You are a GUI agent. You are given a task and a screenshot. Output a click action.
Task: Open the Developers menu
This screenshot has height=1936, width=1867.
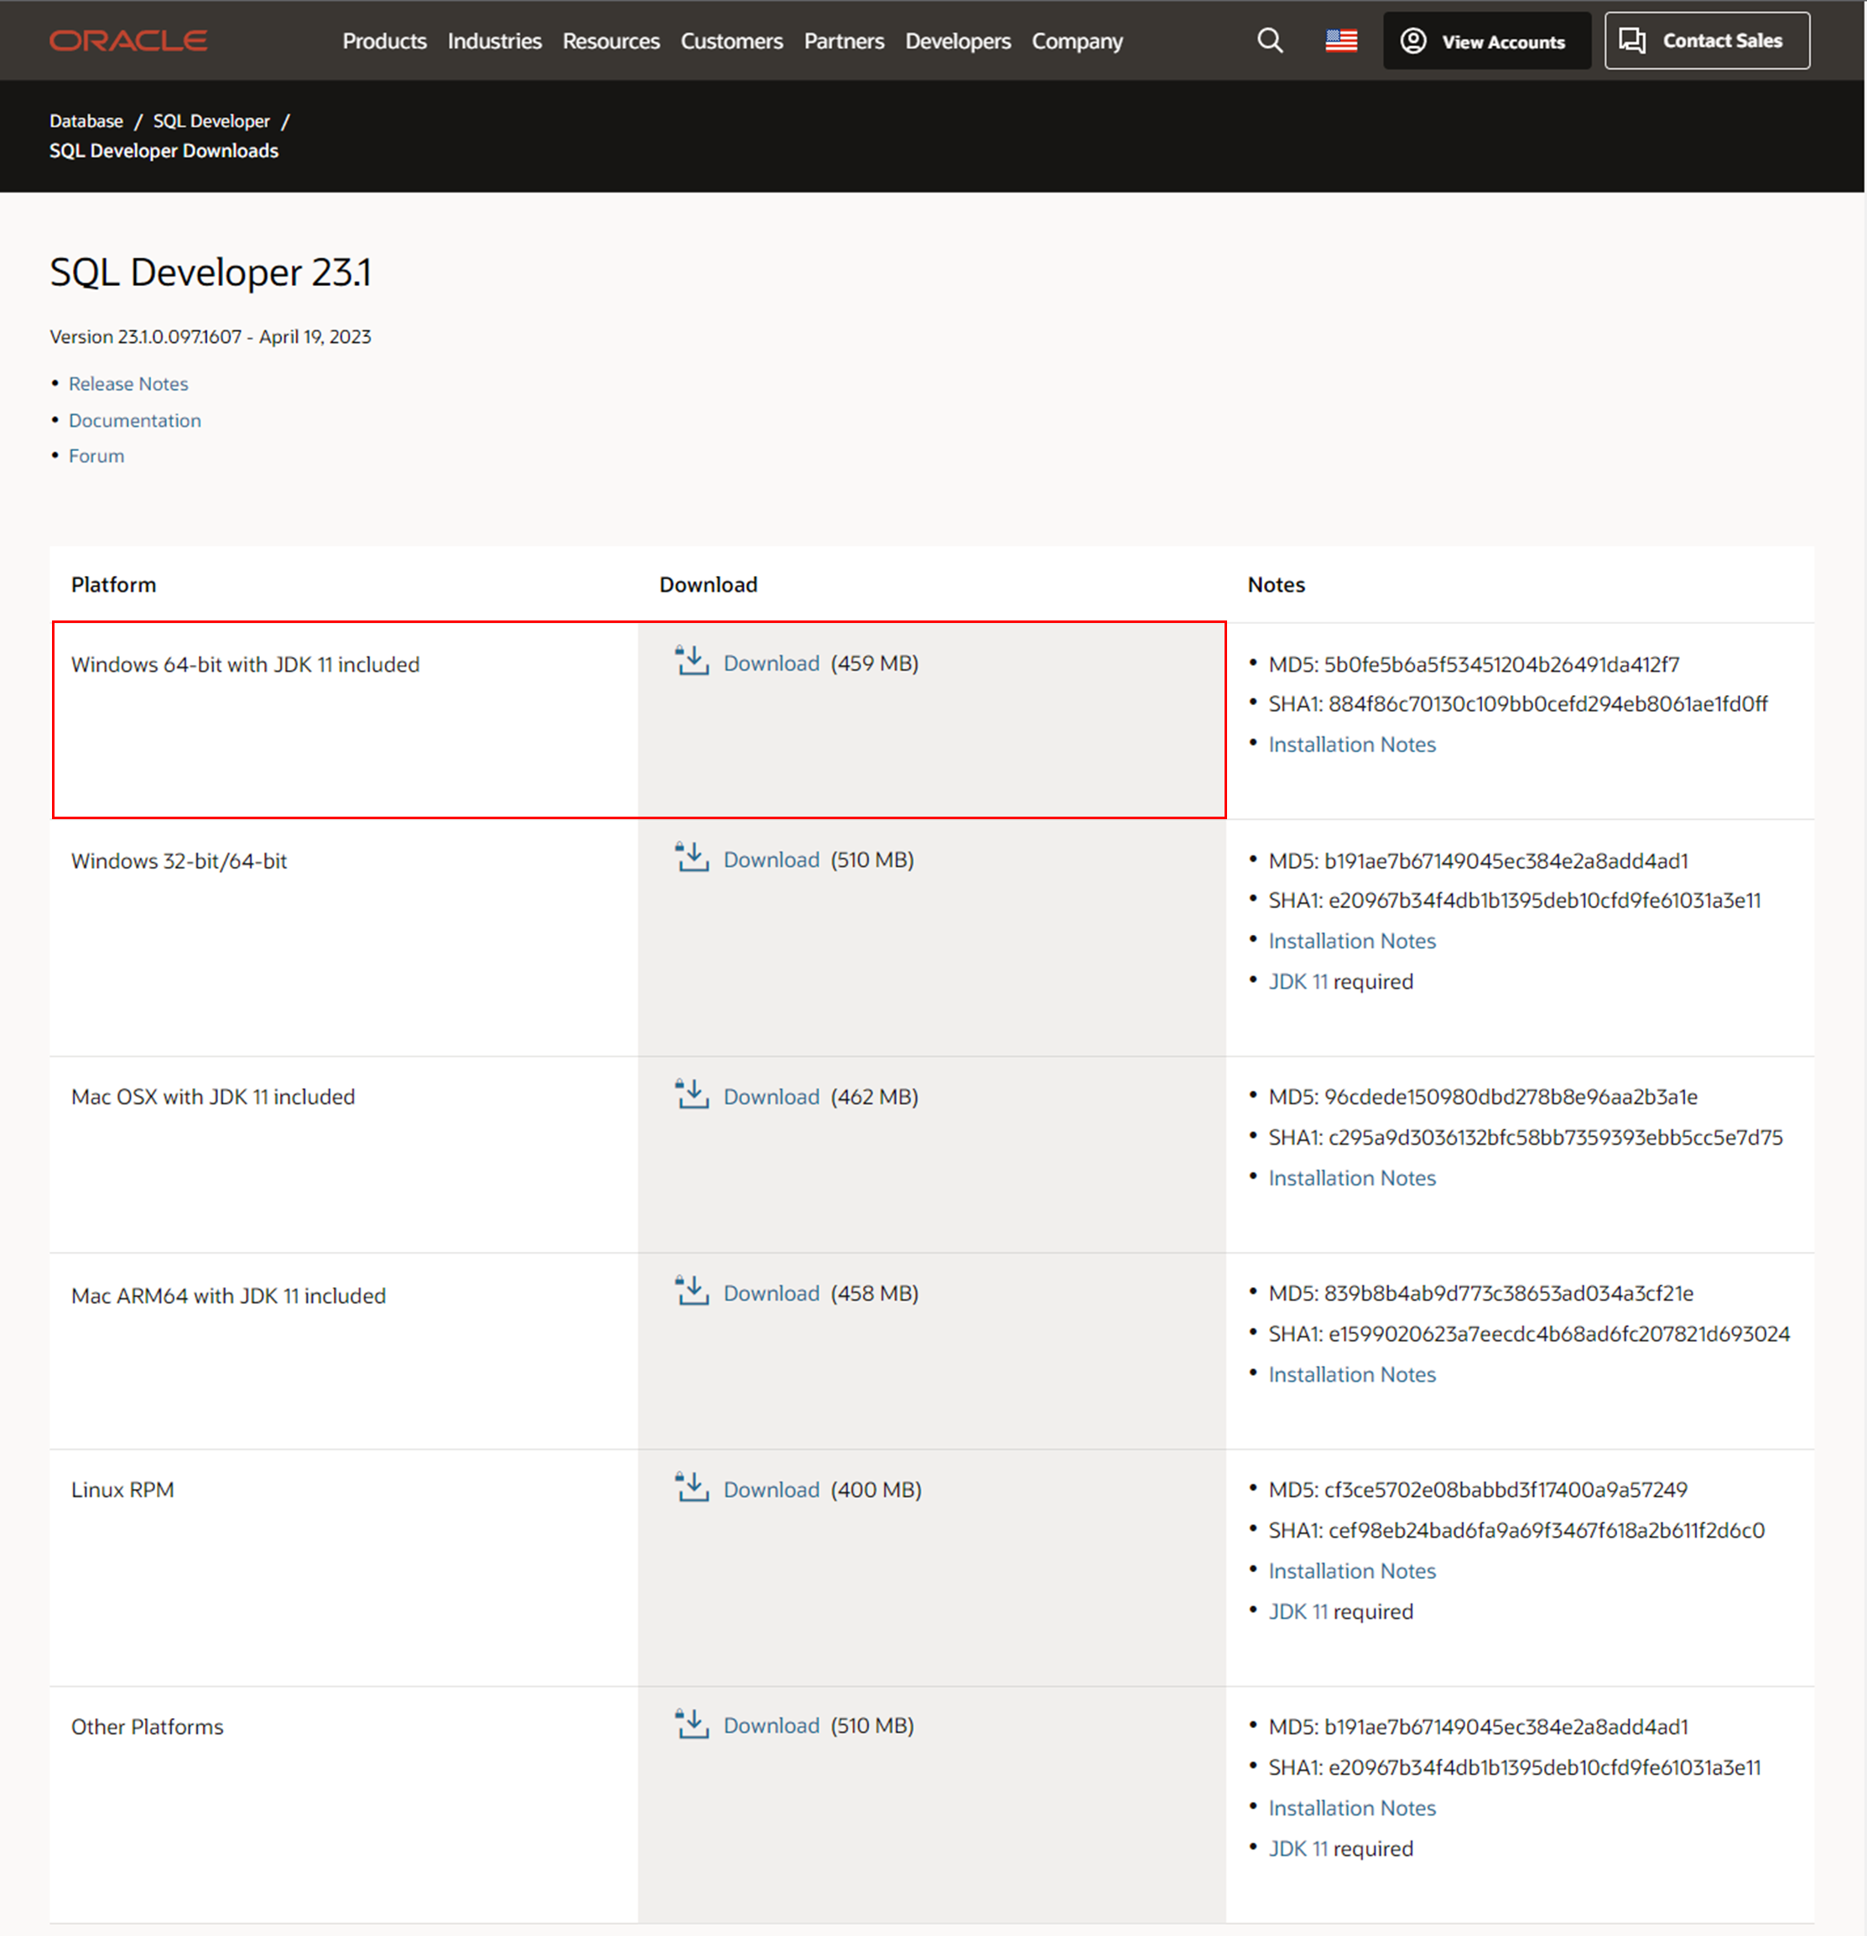click(957, 41)
